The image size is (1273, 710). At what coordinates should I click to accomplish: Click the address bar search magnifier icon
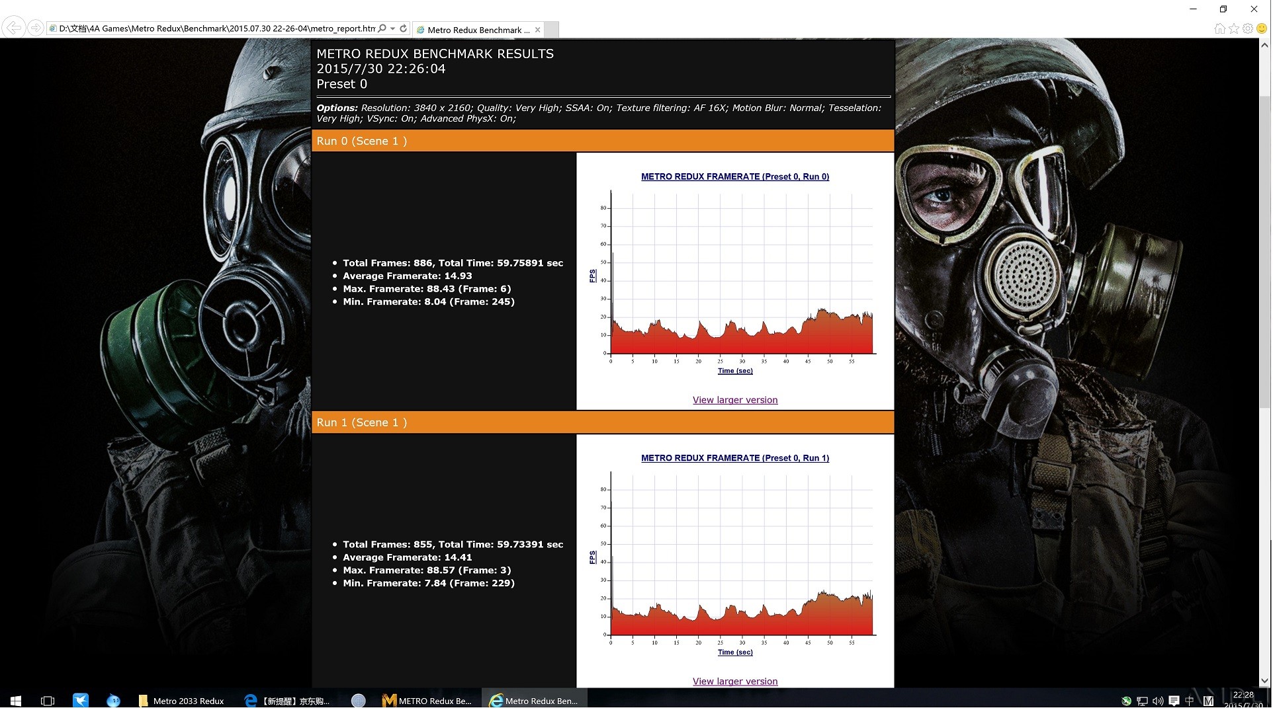coord(382,28)
